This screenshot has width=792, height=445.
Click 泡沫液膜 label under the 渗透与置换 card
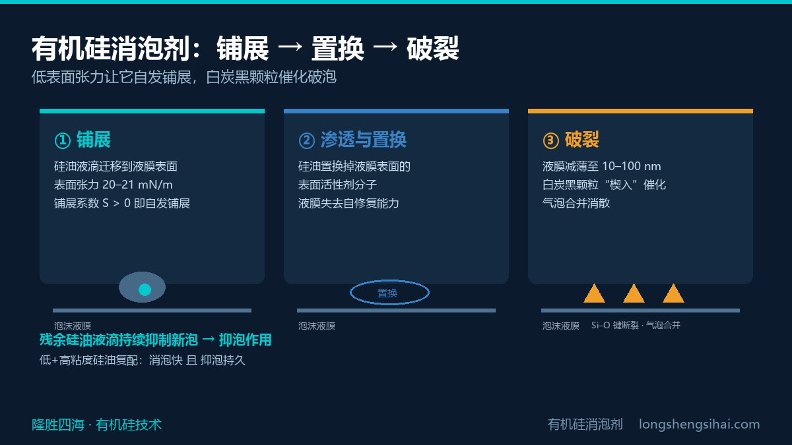[317, 326]
